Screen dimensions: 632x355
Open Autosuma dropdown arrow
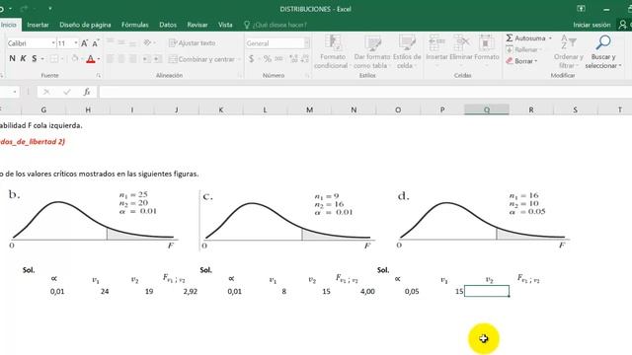(x=550, y=38)
